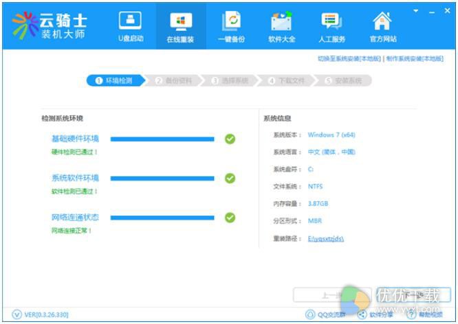Viewport: 458px width, 324px height.
Task: Open the 软件大全 software library
Action: coord(281,27)
